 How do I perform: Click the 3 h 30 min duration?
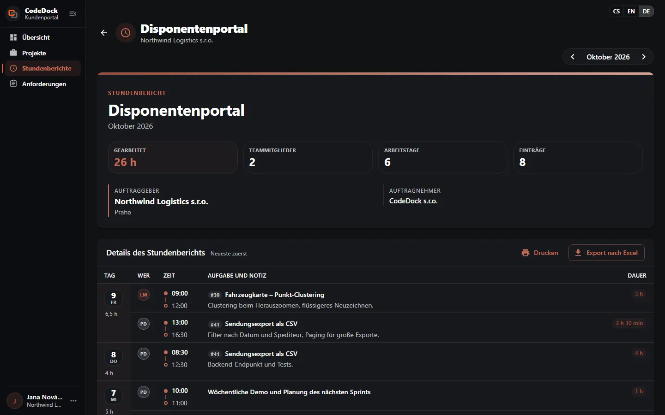click(x=629, y=323)
